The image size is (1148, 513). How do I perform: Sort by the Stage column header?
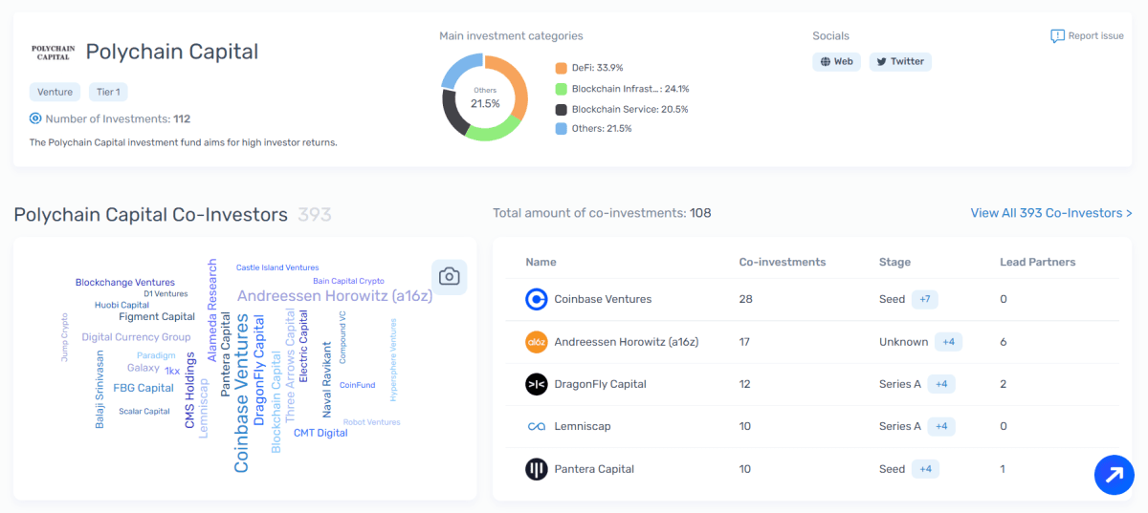coord(894,262)
